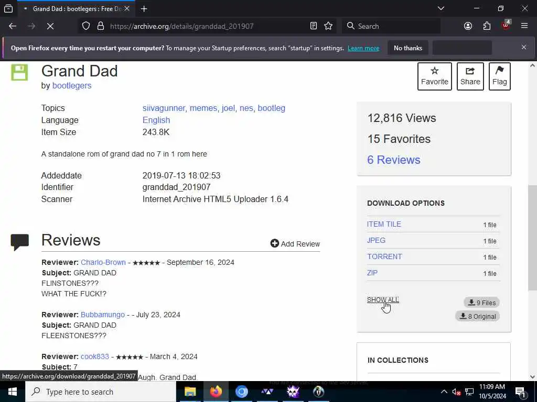
Task: Open the list all tabs dropdown arrow
Action: (x=441, y=8)
